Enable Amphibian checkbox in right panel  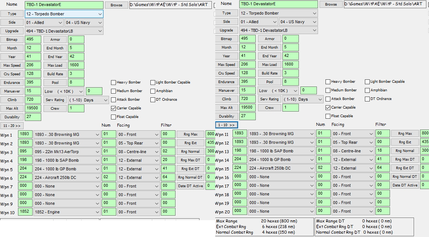(x=367, y=90)
